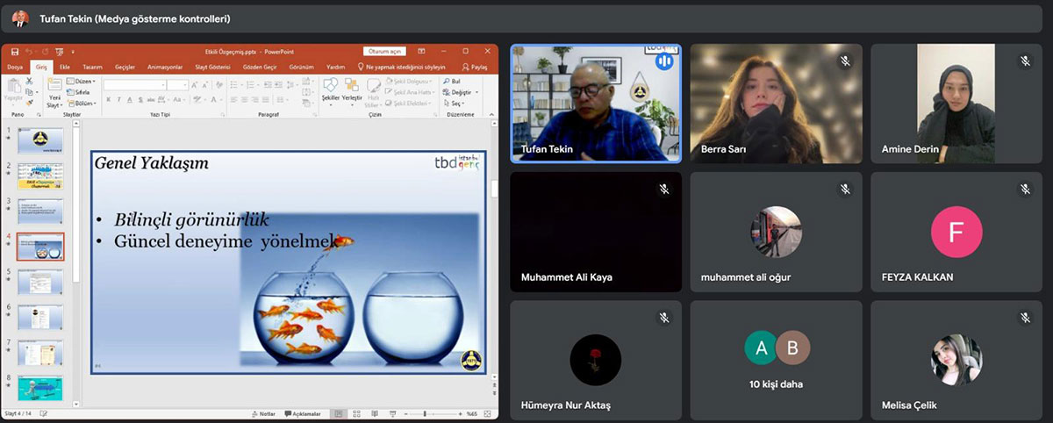1053x423 pixels.
Task: Select slide 5 thumbnail in slide panel
Action: tap(40, 283)
